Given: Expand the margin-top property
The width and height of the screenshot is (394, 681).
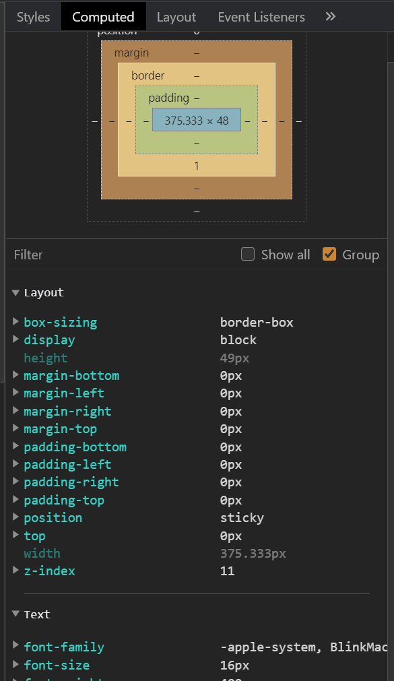Looking at the screenshot, I should (15, 428).
